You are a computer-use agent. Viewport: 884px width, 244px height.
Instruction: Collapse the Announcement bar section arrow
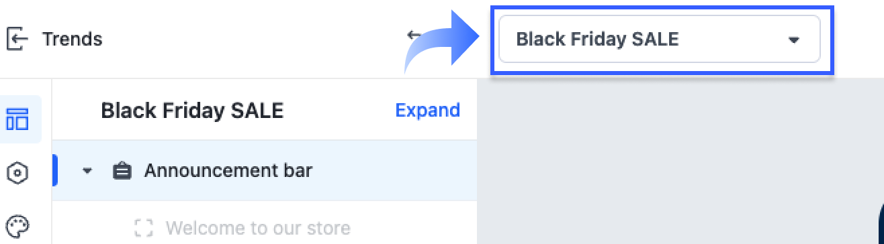[x=87, y=170]
